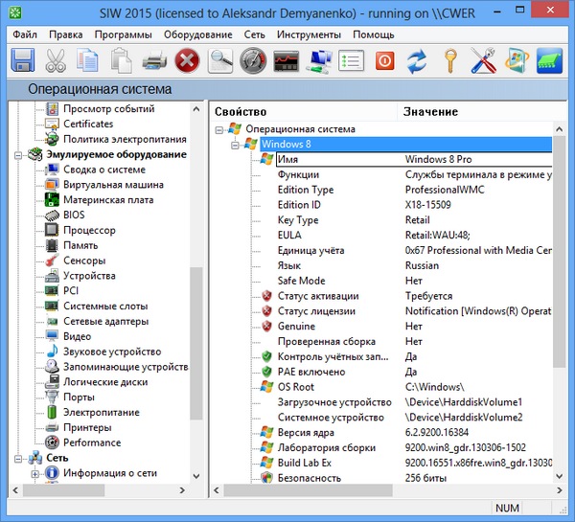This screenshot has height=522, width=575.
Task: Open the magnifier search tool
Action: coord(221,61)
